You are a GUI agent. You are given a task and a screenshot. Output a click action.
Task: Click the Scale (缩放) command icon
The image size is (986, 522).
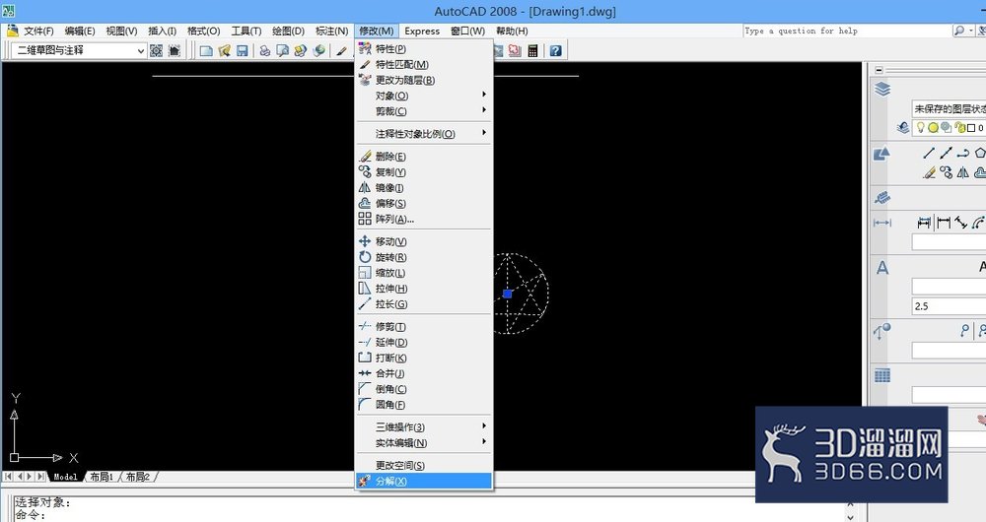pos(365,273)
